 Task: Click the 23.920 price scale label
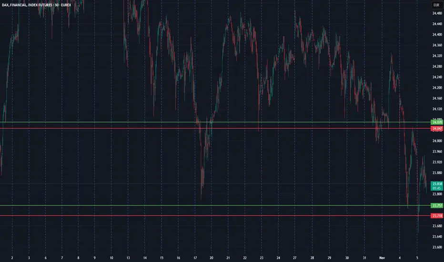(x=437, y=162)
